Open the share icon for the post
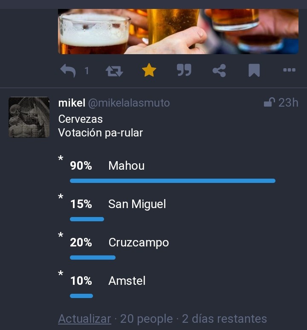The height and width of the screenshot is (330, 307). (x=219, y=71)
